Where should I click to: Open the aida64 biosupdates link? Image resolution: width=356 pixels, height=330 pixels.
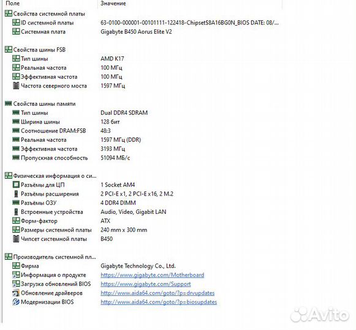pyautogui.click(x=159, y=302)
